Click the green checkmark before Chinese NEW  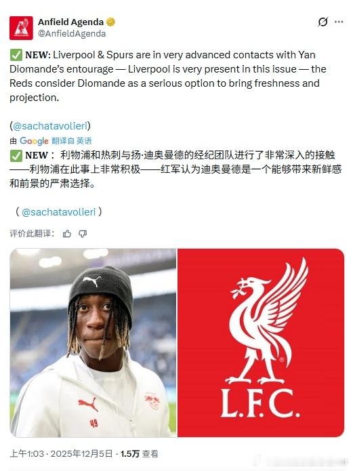point(16,155)
